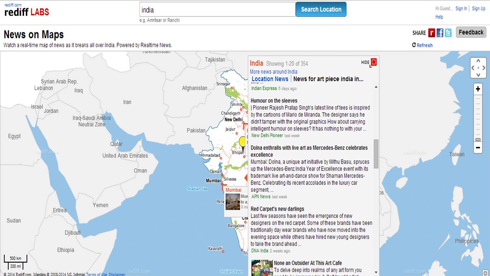Pan the map upward with up arrow

point(478,61)
